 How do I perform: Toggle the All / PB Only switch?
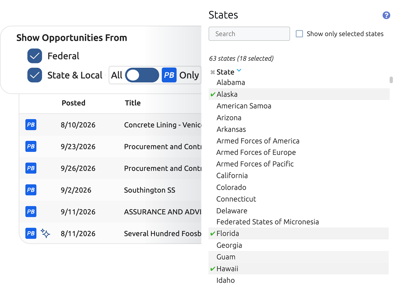click(142, 75)
